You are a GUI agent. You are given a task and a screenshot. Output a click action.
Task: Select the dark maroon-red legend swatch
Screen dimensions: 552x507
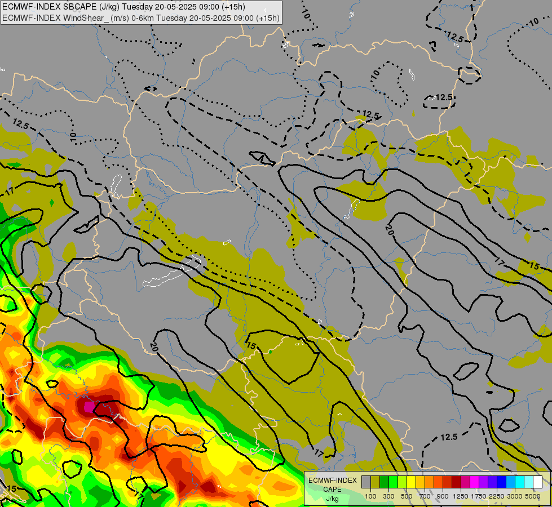pyautogui.click(x=456, y=482)
